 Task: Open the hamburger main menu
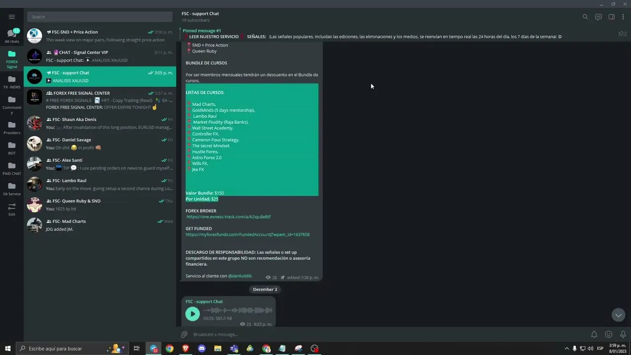(12, 17)
